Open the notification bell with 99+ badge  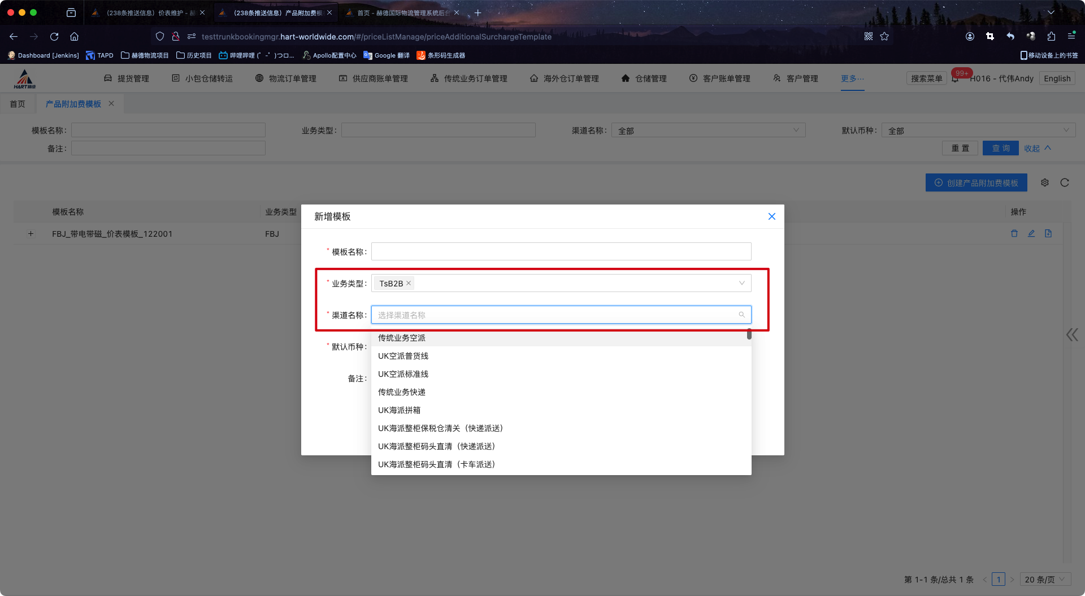(955, 79)
